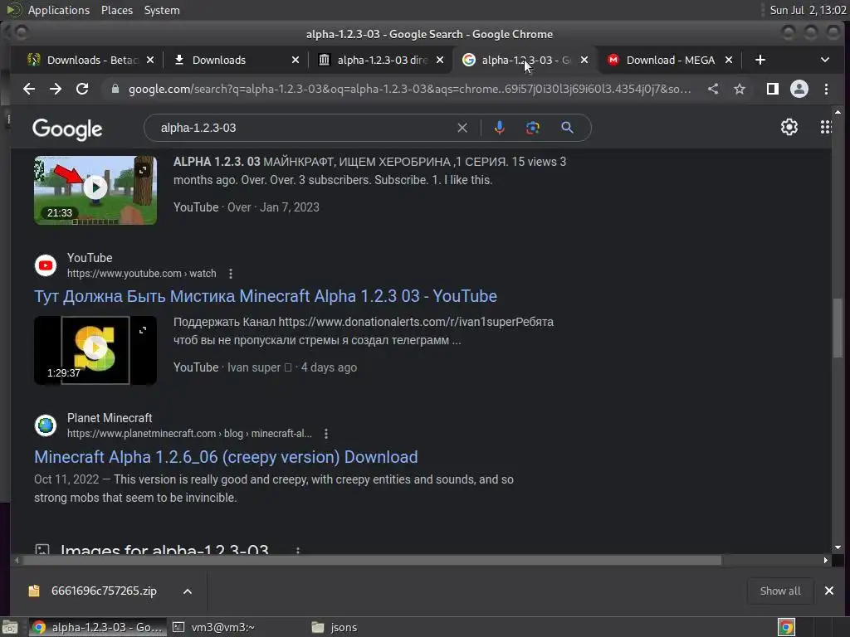Close the Downloads tab

(296, 60)
